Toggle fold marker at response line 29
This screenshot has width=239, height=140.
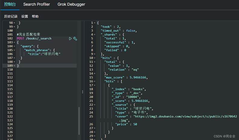point(94,136)
